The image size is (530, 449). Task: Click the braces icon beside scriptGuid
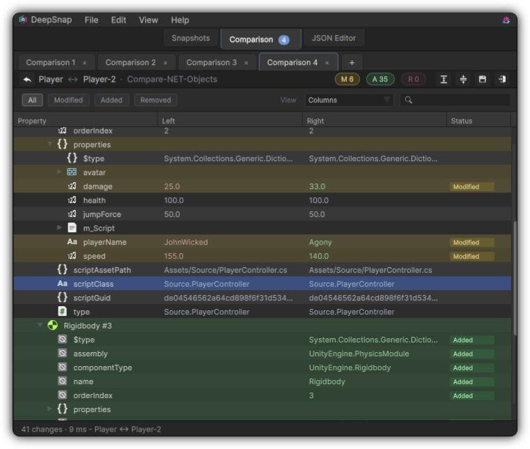[62, 298]
